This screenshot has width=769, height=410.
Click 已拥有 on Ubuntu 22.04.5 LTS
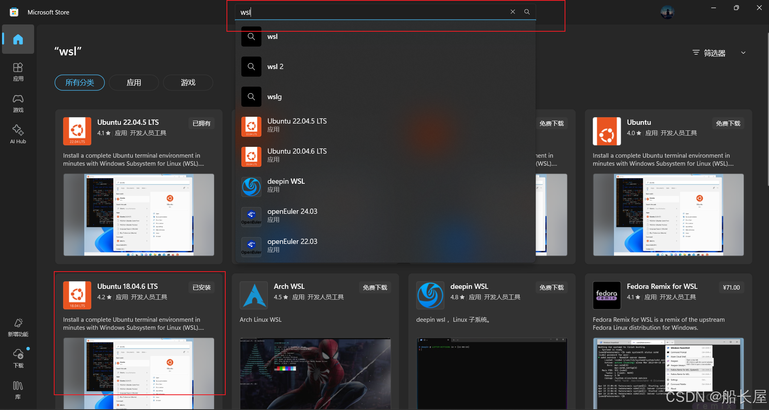pos(201,123)
